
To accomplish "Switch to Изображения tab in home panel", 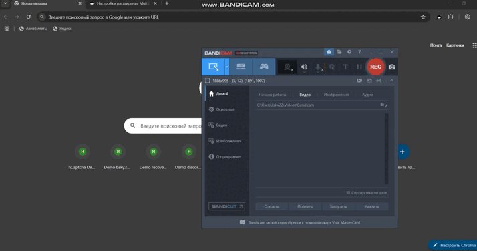I will pyautogui.click(x=336, y=95).
